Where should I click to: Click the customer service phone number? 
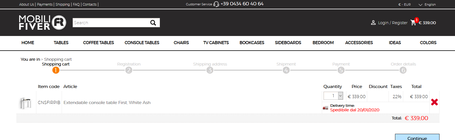tap(242, 4)
